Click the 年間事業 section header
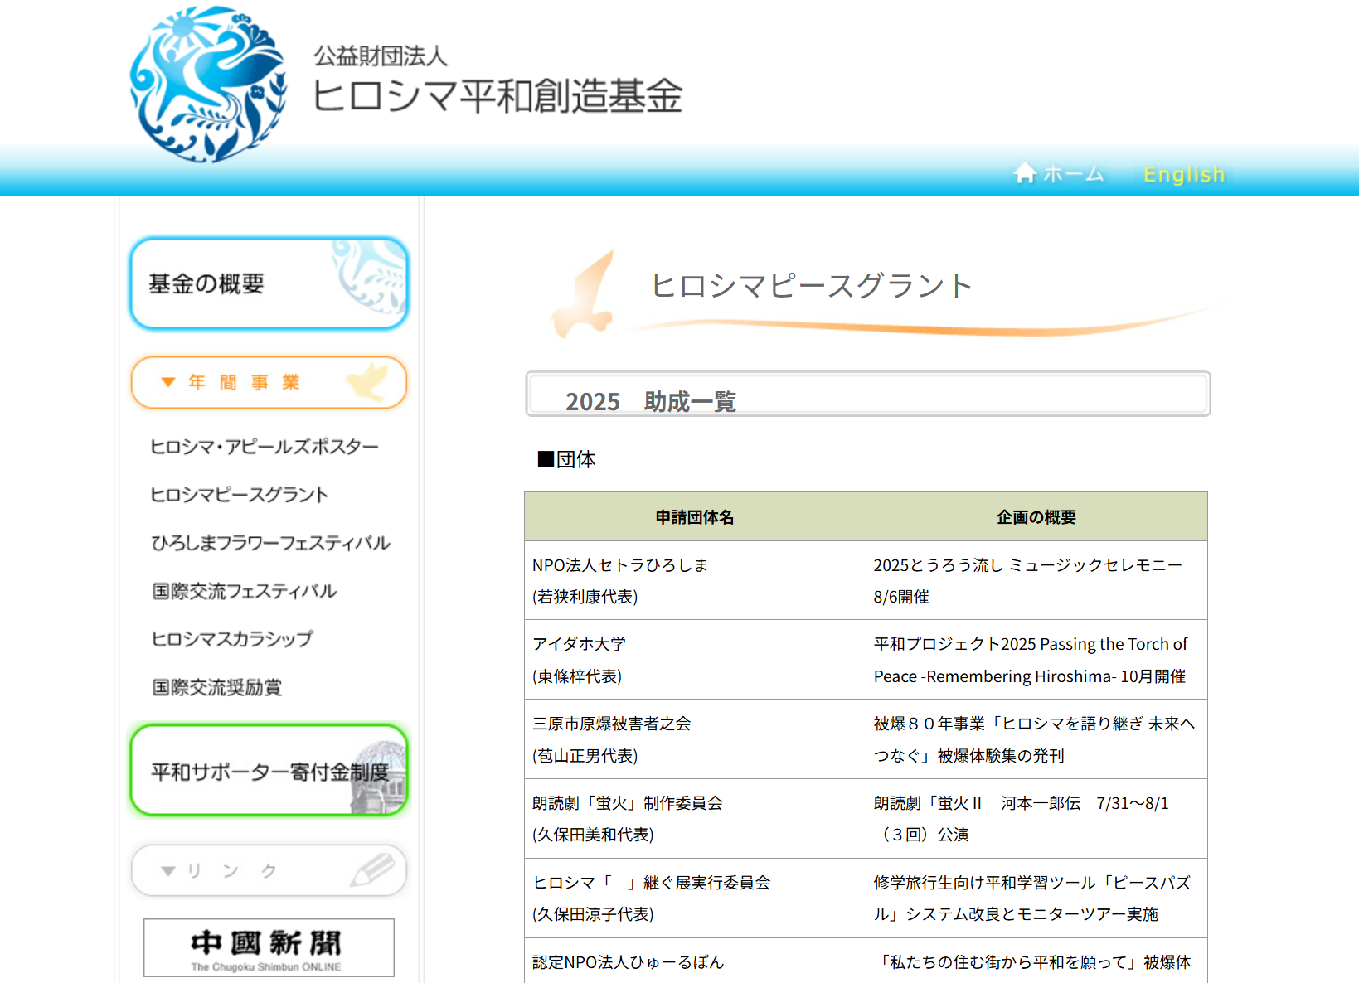Screen dimensions: 1359x983 point(269,382)
